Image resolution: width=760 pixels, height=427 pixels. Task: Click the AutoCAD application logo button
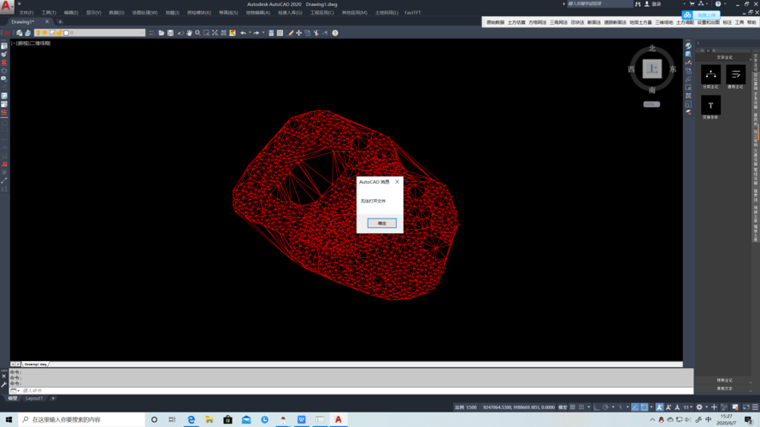[x=7, y=7]
